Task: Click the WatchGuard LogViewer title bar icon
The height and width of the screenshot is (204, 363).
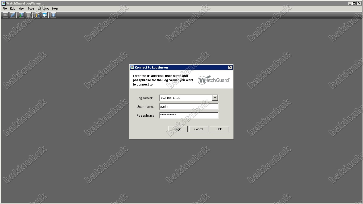Action: pyautogui.click(x=3, y=3)
